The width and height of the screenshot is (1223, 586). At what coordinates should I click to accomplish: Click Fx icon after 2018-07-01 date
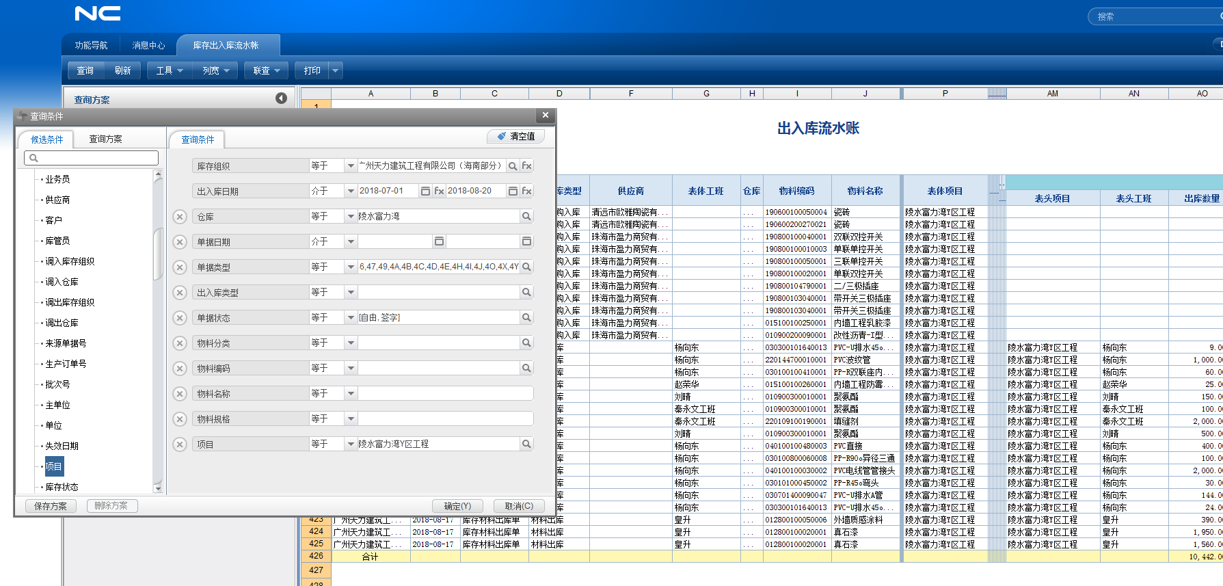439,191
